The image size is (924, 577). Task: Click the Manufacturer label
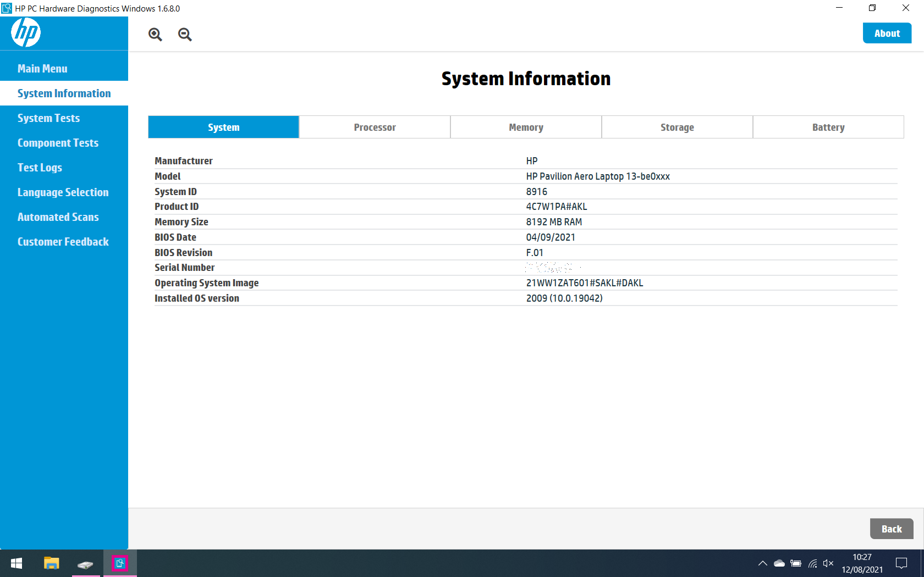pos(184,161)
